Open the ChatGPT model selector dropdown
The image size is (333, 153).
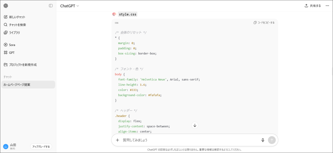70,6
